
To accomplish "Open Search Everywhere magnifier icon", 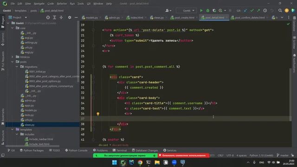I will coord(280,11).
